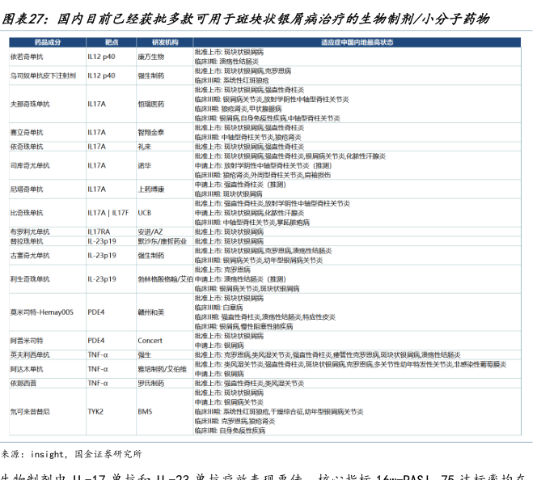Click the UCB developer cell
This screenshot has height=480, width=558.
click(145, 212)
